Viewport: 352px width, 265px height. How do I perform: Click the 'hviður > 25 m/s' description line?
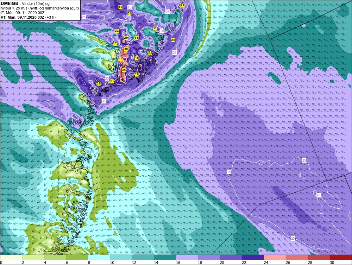(x=40, y=8)
